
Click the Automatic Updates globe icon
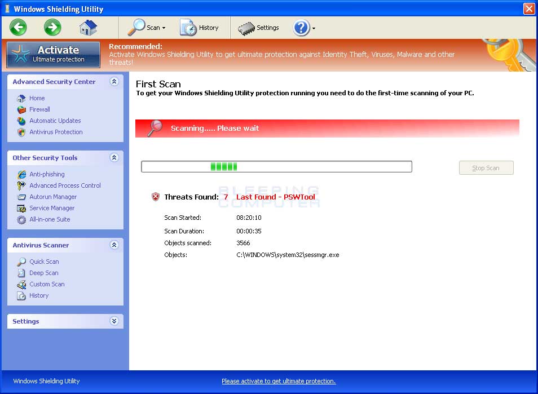21,121
